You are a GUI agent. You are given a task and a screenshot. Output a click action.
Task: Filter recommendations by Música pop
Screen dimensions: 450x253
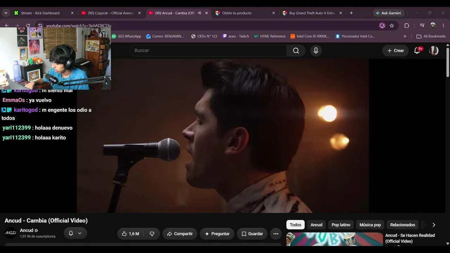[x=370, y=225]
